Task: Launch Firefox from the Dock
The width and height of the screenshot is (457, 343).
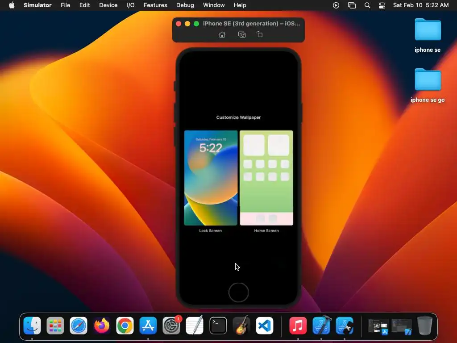Action: 102,326
